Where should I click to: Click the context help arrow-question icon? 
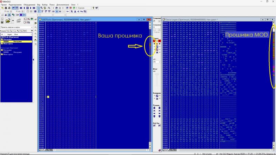[x=97, y=8]
